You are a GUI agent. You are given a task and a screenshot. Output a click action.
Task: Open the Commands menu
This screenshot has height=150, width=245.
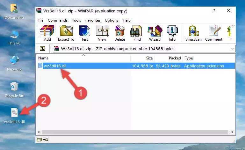pyautogui.click(x=58, y=20)
